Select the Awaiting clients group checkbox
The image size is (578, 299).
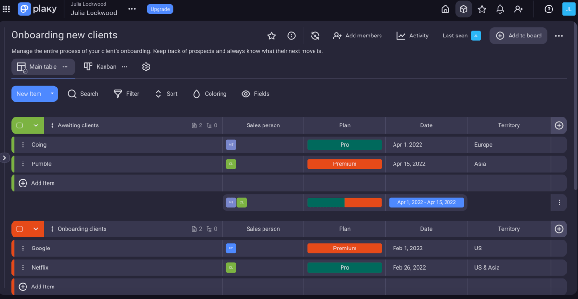[x=20, y=125]
